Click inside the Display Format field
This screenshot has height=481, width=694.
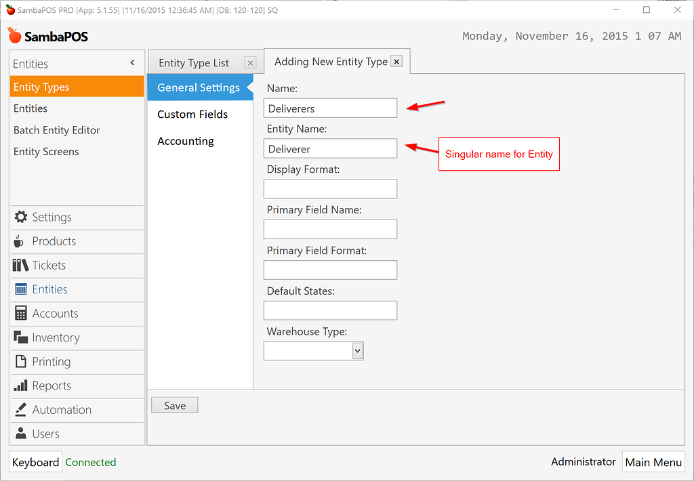pos(330,188)
